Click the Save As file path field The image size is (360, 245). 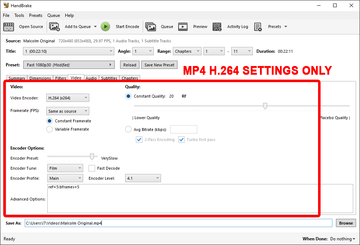pyautogui.click(x=179, y=223)
